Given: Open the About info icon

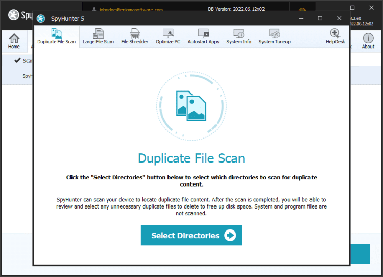Looking at the screenshot, I should tap(368, 41).
